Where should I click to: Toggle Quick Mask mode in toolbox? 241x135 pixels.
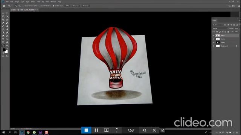coord(3,56)
